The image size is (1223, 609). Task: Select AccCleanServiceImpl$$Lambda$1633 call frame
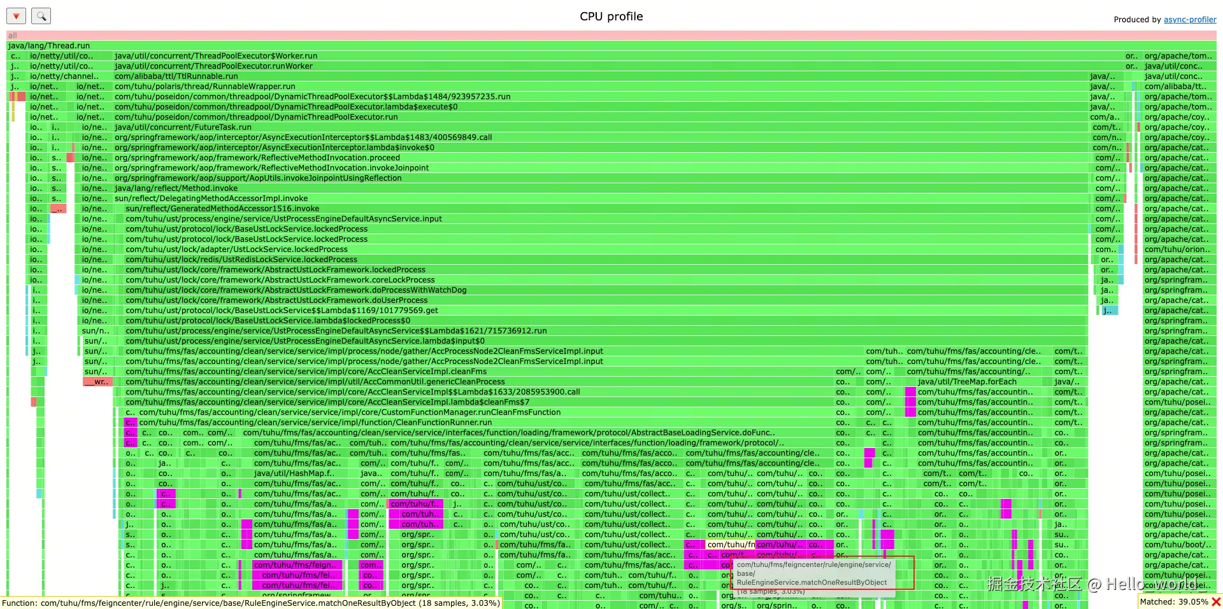coord(479,392)
